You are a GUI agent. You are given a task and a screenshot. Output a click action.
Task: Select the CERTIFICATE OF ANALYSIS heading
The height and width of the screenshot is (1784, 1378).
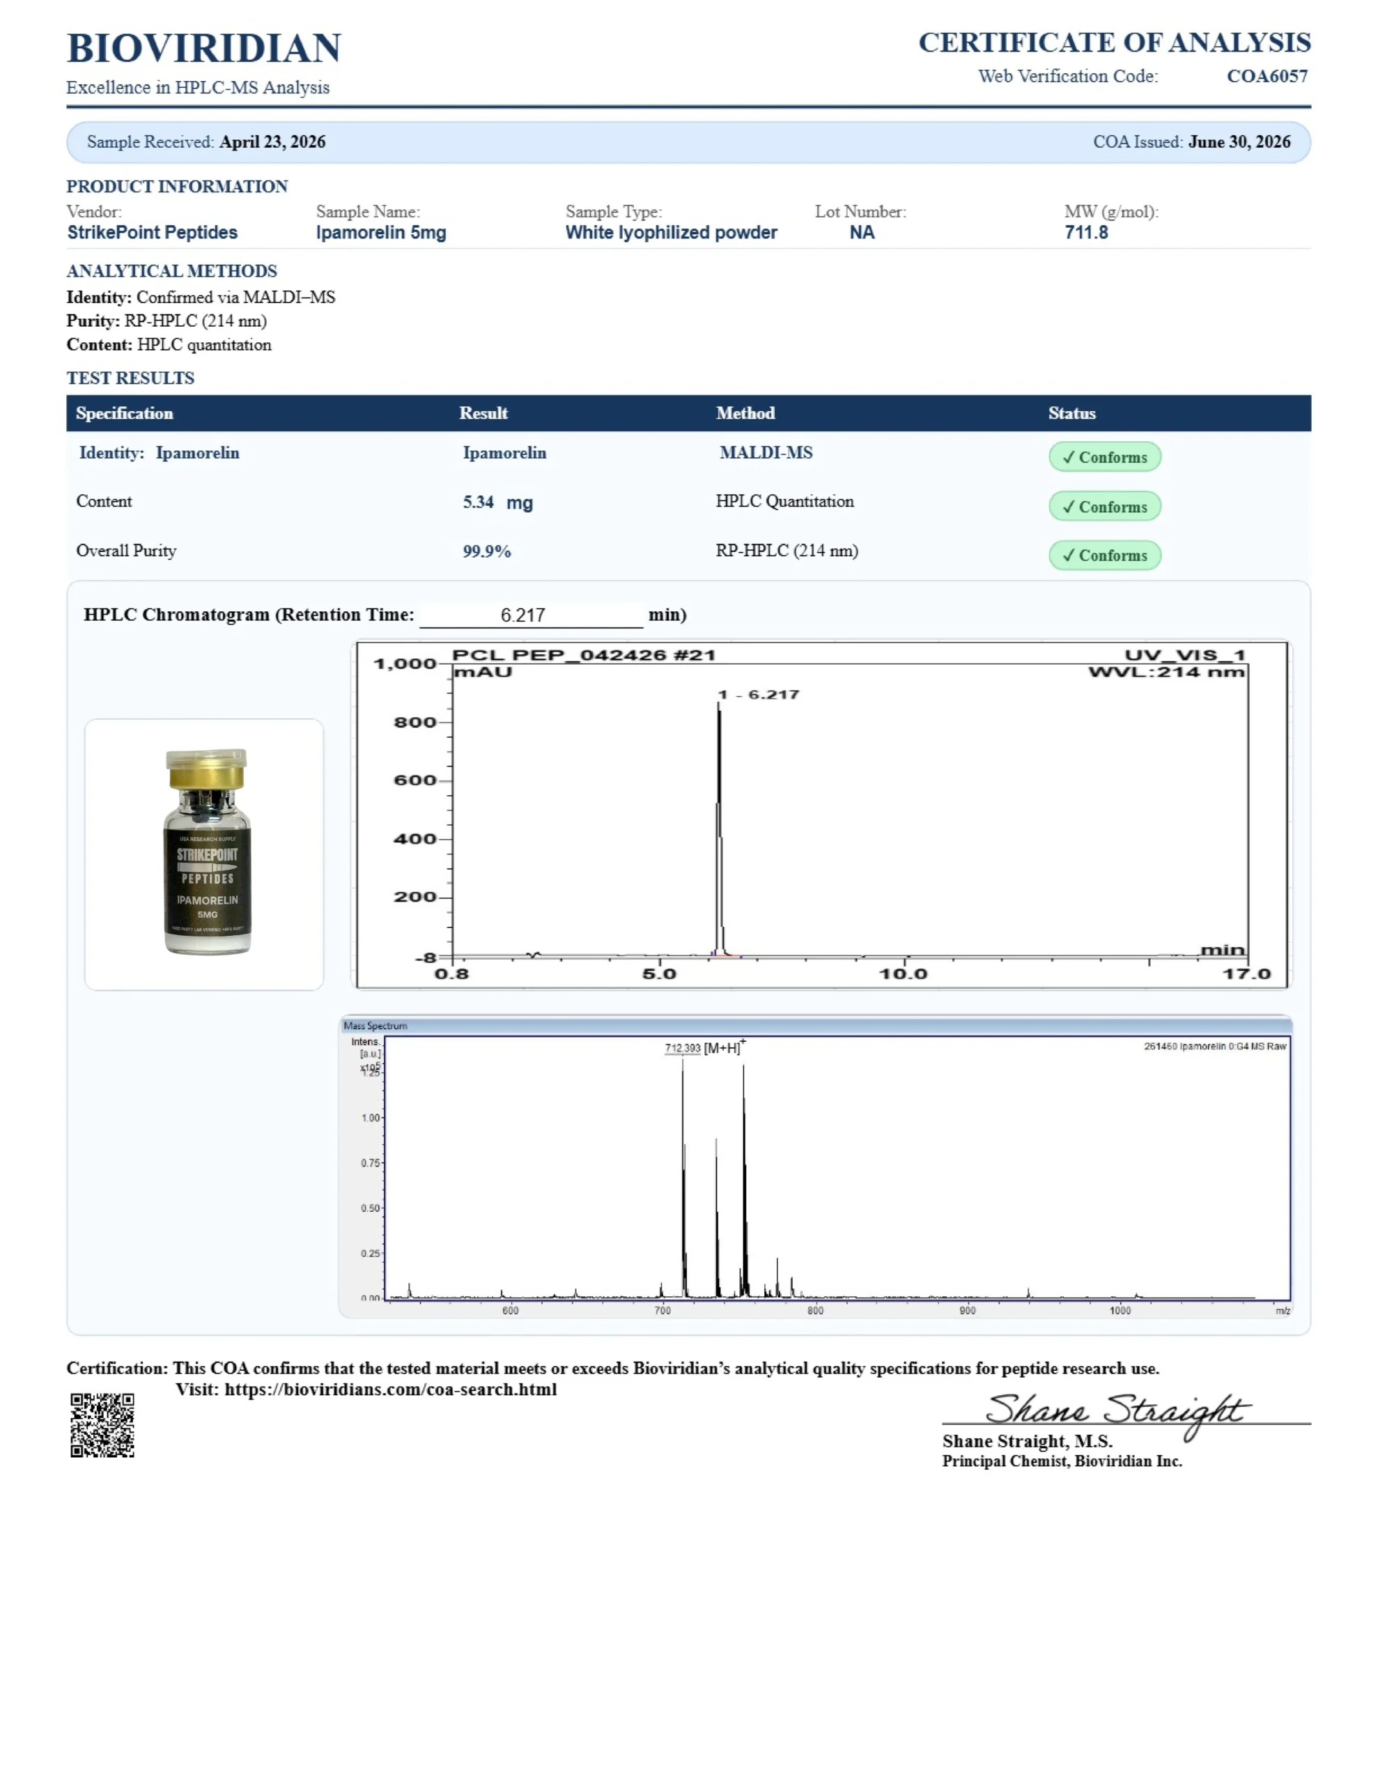tap(1114, 43)
